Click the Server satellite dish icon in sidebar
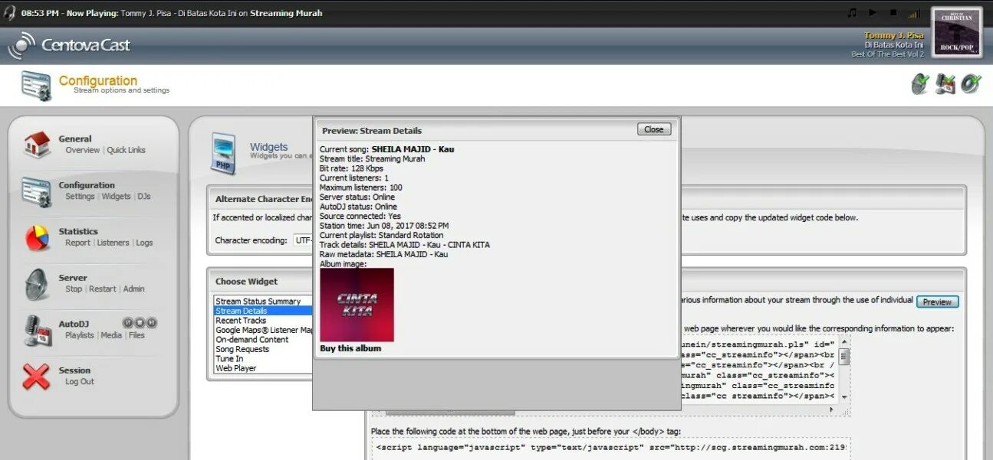 [37, 284]
